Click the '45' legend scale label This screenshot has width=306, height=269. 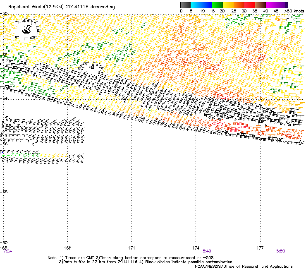pos(276,11)
